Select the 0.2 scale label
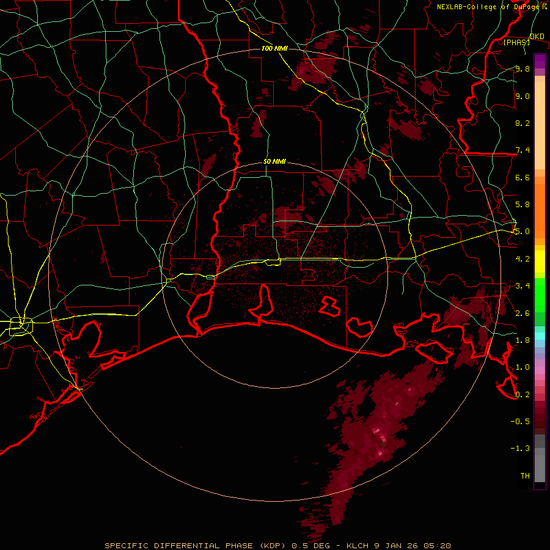Image resolution: width=550 pixels, height=550 pixels. [522, 395]
